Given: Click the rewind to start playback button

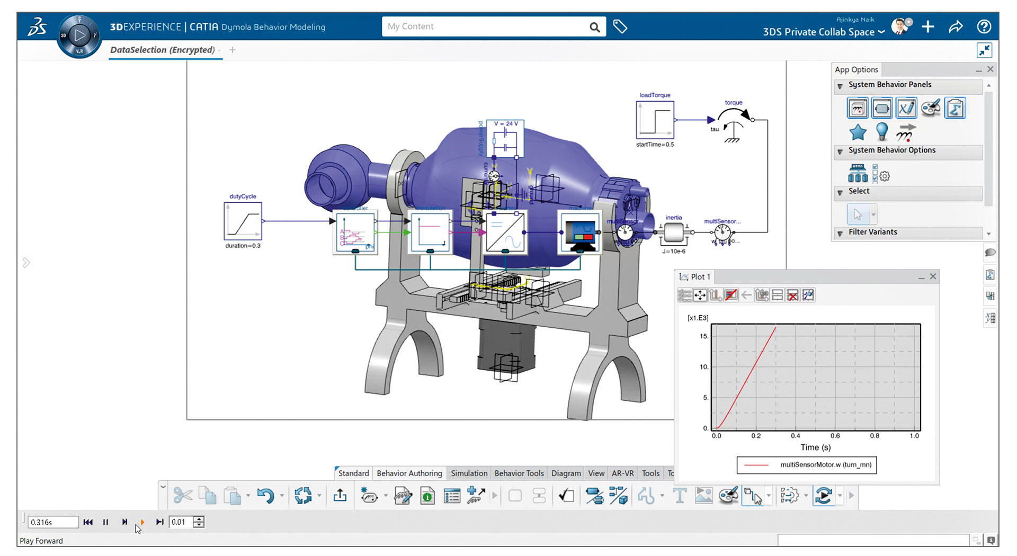Looking at the screenshot, I should click(88, 522).
